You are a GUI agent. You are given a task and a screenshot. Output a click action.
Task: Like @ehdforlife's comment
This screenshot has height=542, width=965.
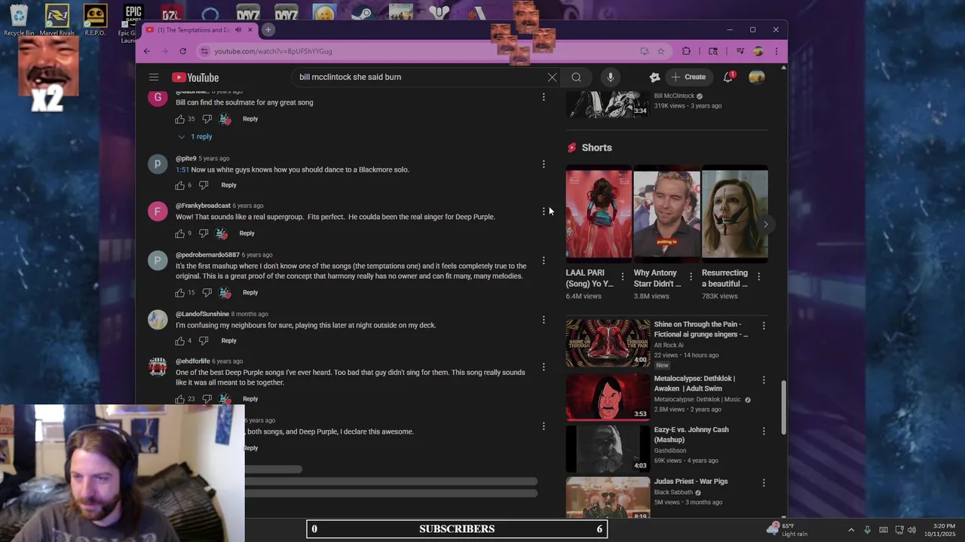click(180, 399)
